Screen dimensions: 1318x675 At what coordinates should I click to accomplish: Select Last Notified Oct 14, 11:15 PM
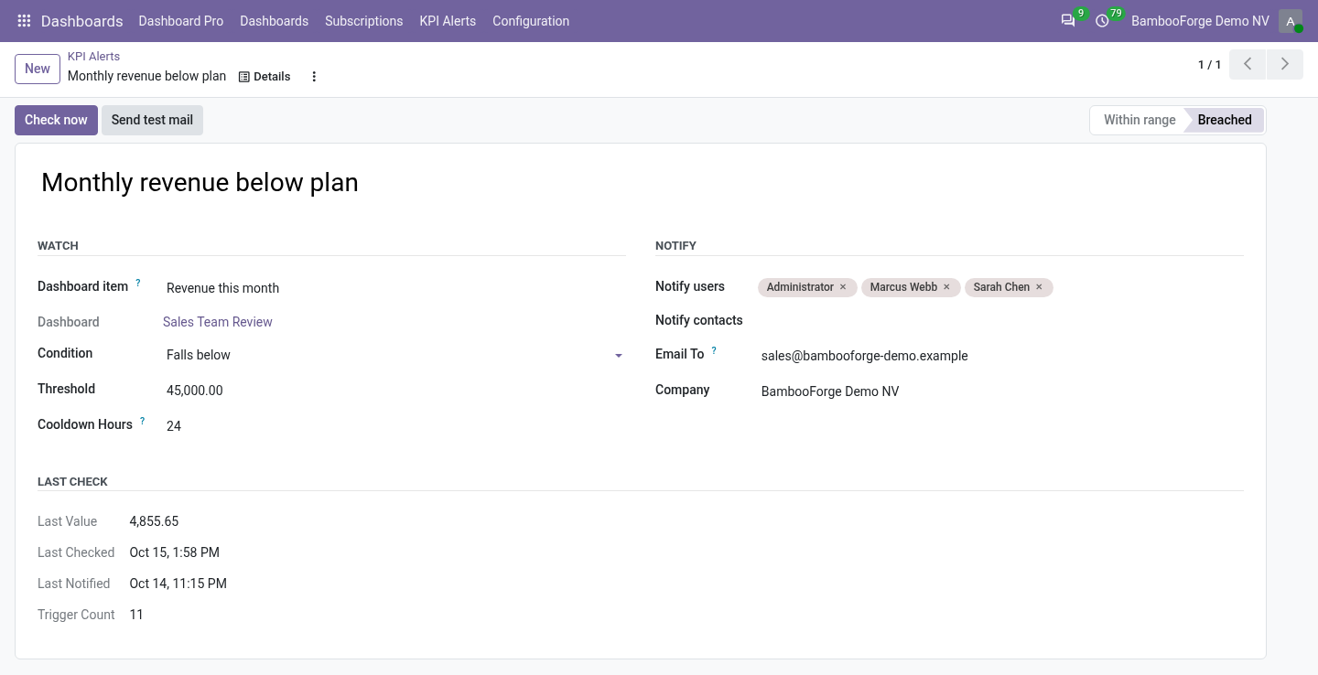[178, 584]
